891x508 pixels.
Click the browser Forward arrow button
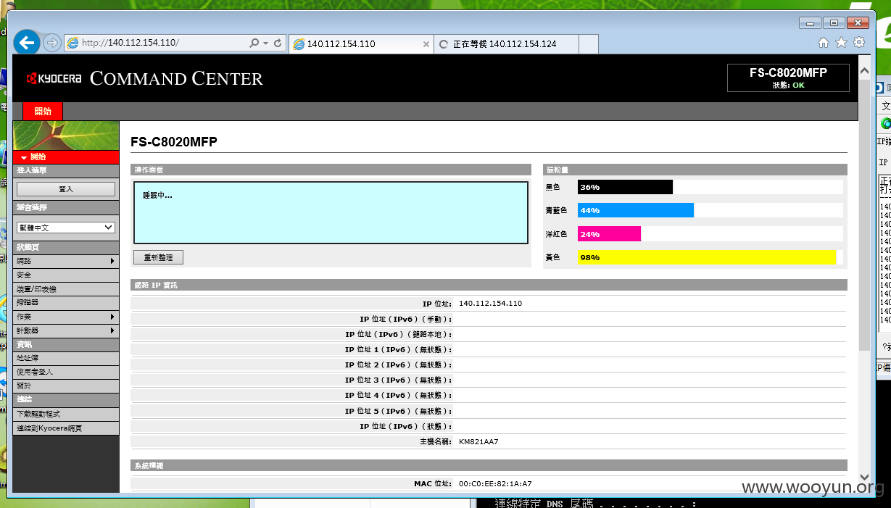[x=52, y=43]
